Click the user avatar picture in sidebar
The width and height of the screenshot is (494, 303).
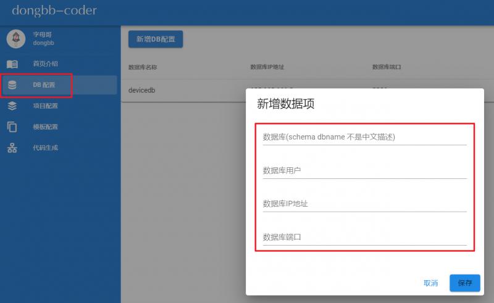point(16,39)
